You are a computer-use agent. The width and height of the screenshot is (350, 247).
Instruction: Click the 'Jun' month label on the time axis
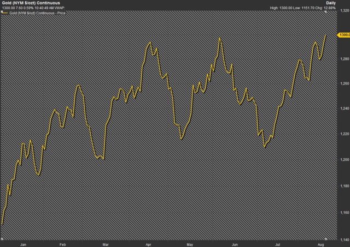[235, 245]
